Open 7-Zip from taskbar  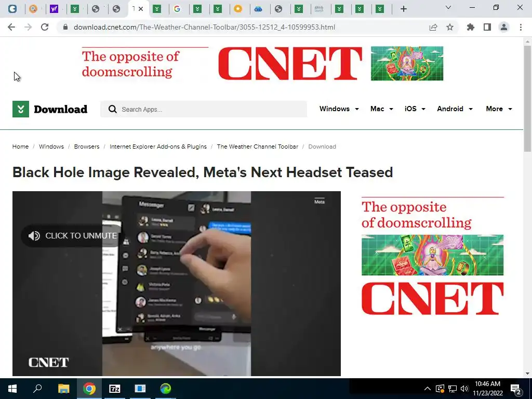tap(115, 389)
